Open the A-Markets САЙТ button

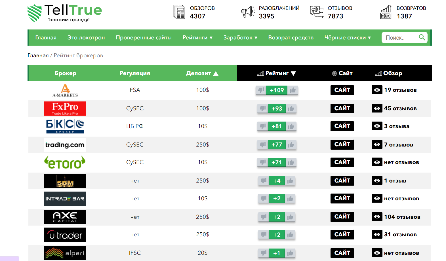[x=342, y=90]
